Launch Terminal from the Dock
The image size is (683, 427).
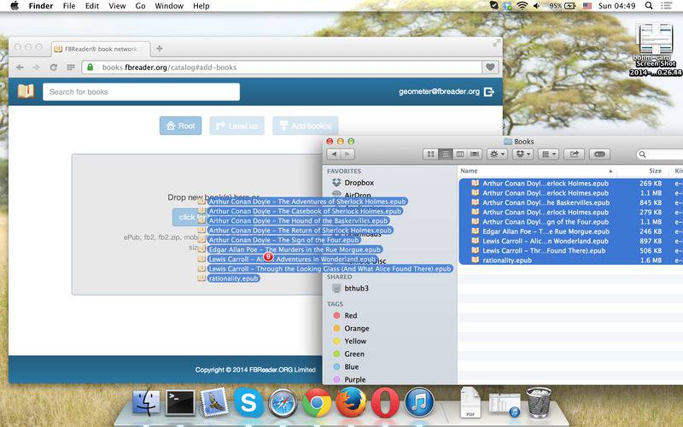point(180,402)
